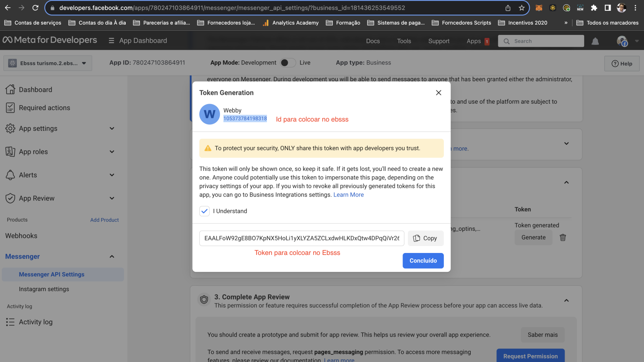Delete the generated token with trash icon

click(x=563, y=238)
